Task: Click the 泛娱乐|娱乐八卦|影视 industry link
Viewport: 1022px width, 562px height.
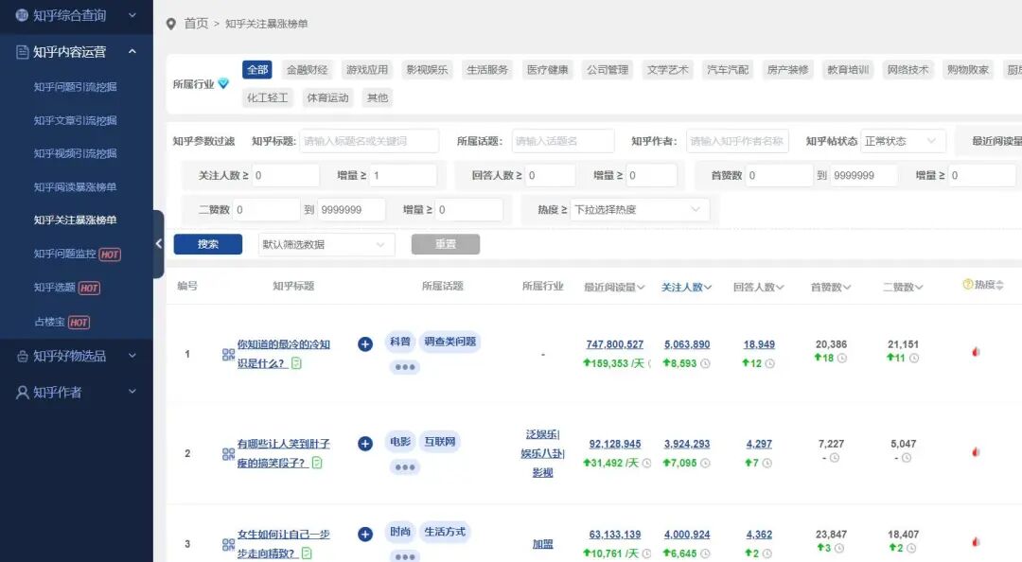Action: 542,453
